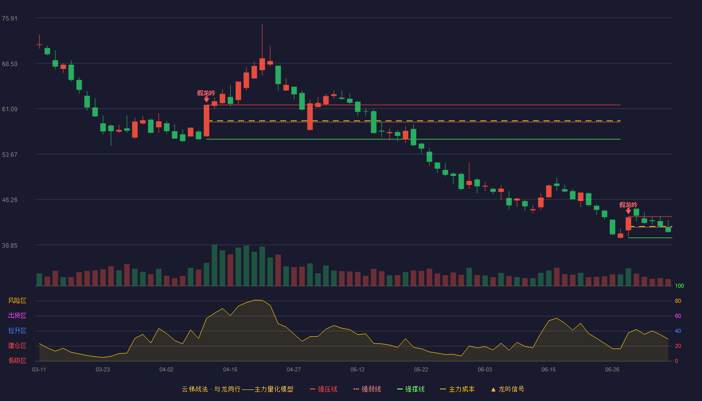This screenshot has height=401, width=702.
Task: Click the orange 80 indicator scale value
Action: tap(678, 301)
